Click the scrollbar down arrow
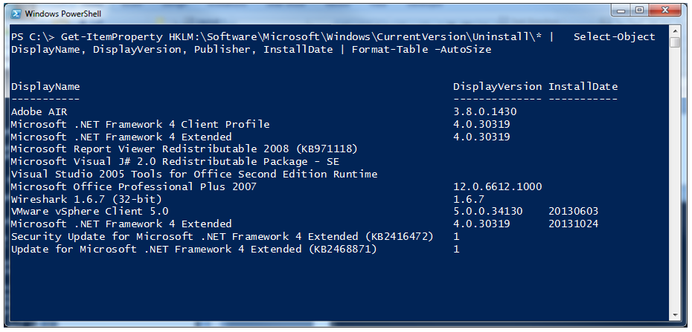The height and width of the screenshot is (332, 692). [x=674, y=315]
